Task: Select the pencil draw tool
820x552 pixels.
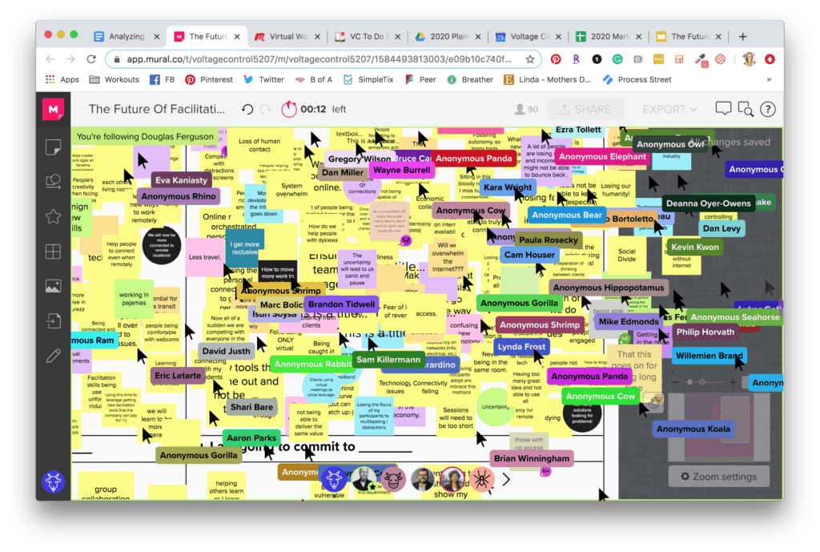Action: 53,356
